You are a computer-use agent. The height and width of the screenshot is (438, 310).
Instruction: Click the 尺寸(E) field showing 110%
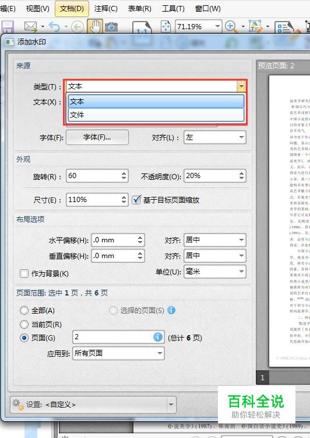click(93, 200)
